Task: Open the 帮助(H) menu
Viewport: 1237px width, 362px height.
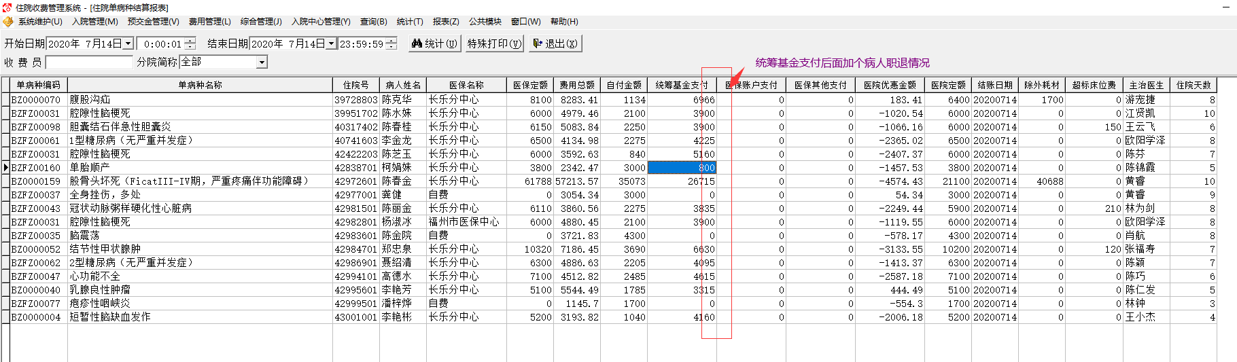Action: pos(564,22)
